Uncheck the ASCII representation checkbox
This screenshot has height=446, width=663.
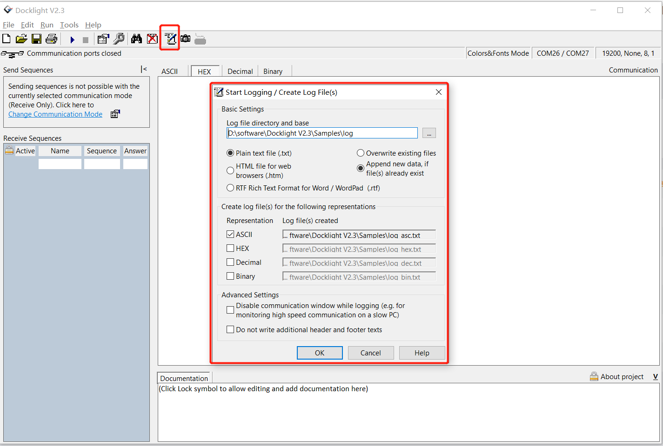pos(230,234)
